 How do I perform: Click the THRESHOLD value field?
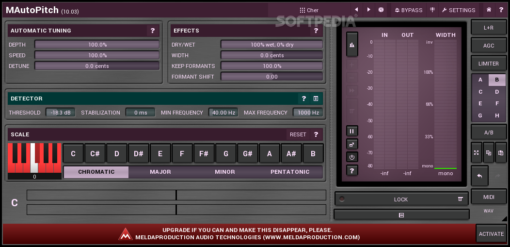coord(60,113)
